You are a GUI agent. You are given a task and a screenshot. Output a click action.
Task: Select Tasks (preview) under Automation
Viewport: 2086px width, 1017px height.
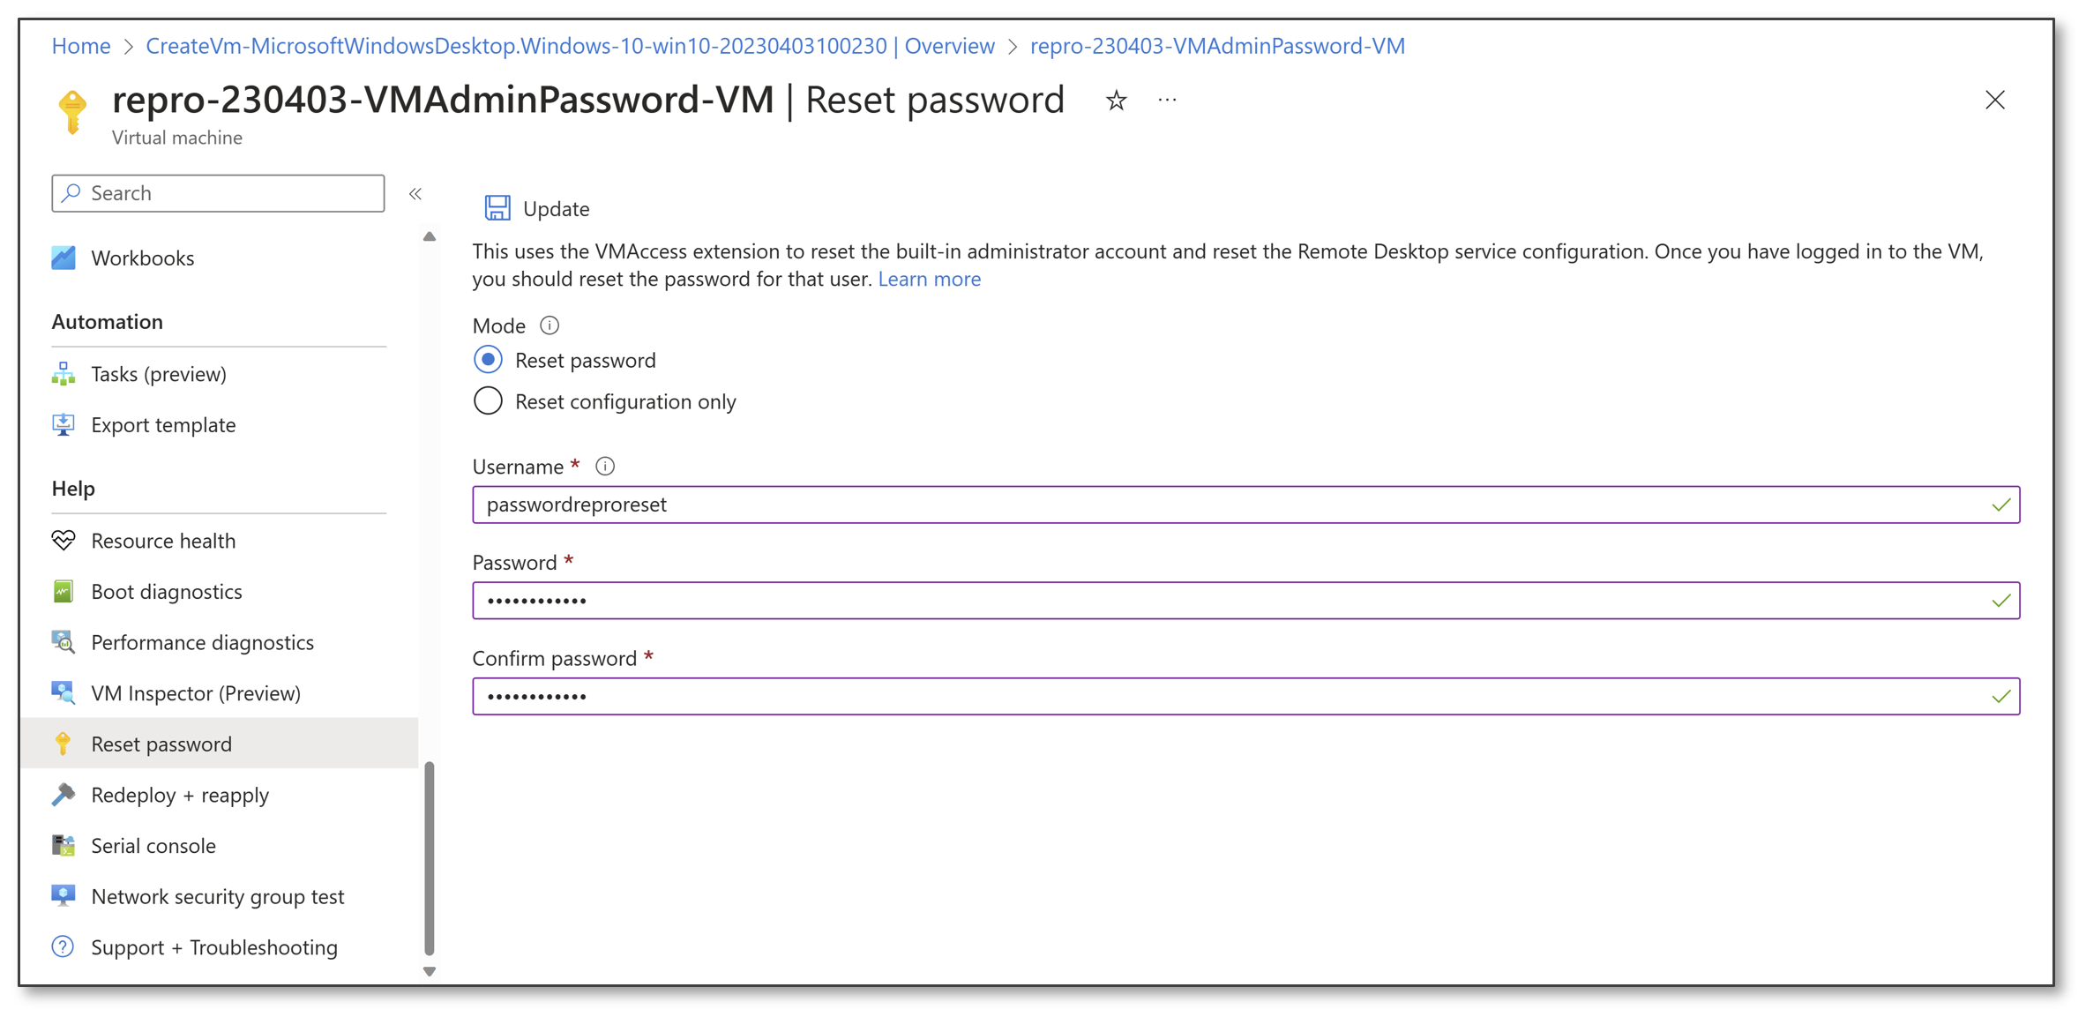point(159,373)
